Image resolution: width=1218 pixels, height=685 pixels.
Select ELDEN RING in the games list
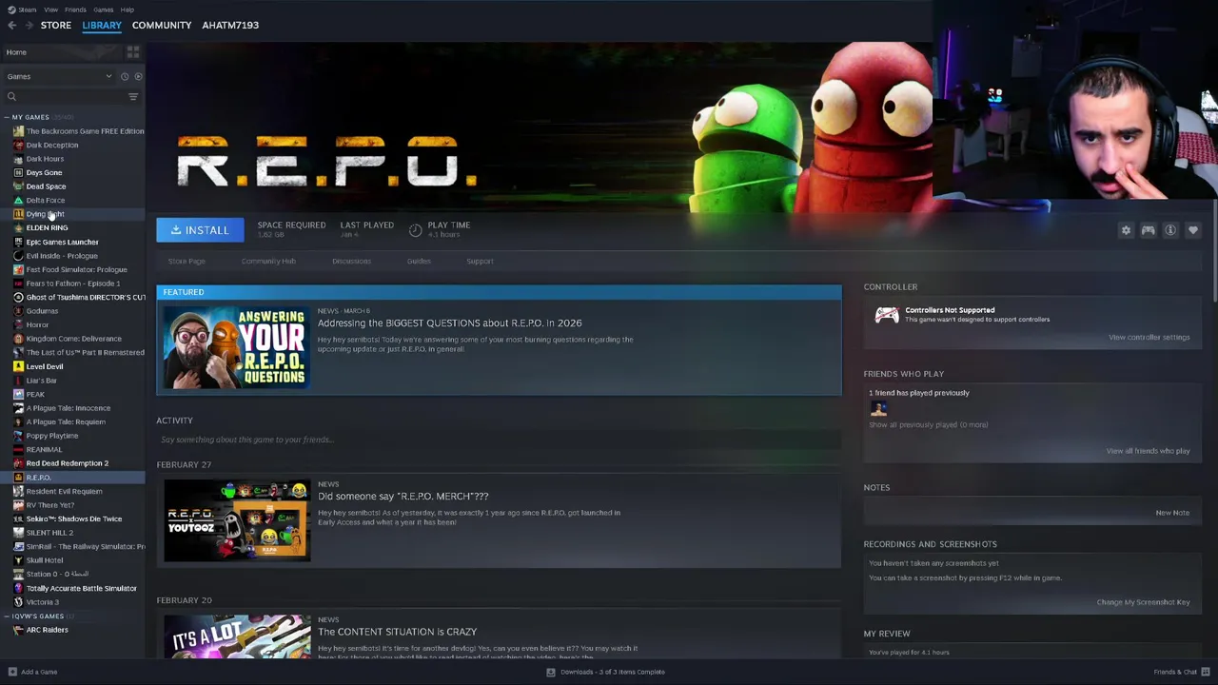click(x=72, y=228)
